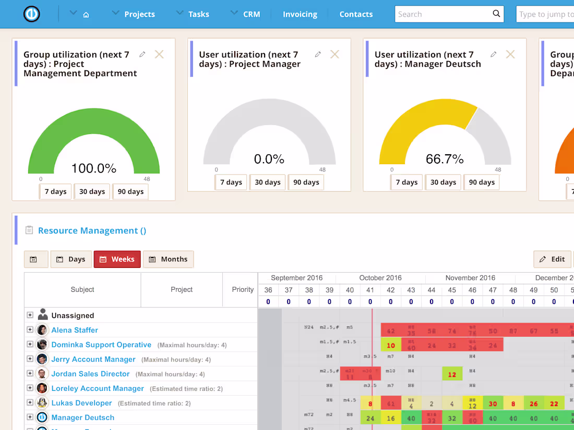Click the Easy Redmine logo icon
The height and width of the screenshot is (430, 574).
pos(31,14)
